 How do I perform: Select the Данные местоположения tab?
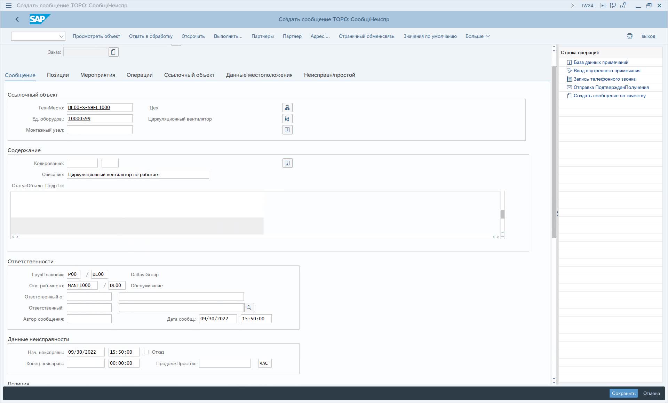[259, 75]
